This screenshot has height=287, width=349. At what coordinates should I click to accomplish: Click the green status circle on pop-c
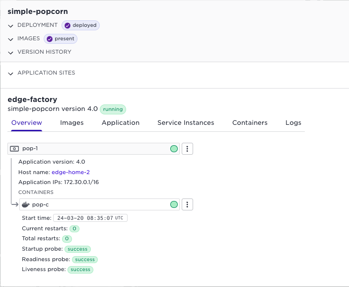pos(174,204)
